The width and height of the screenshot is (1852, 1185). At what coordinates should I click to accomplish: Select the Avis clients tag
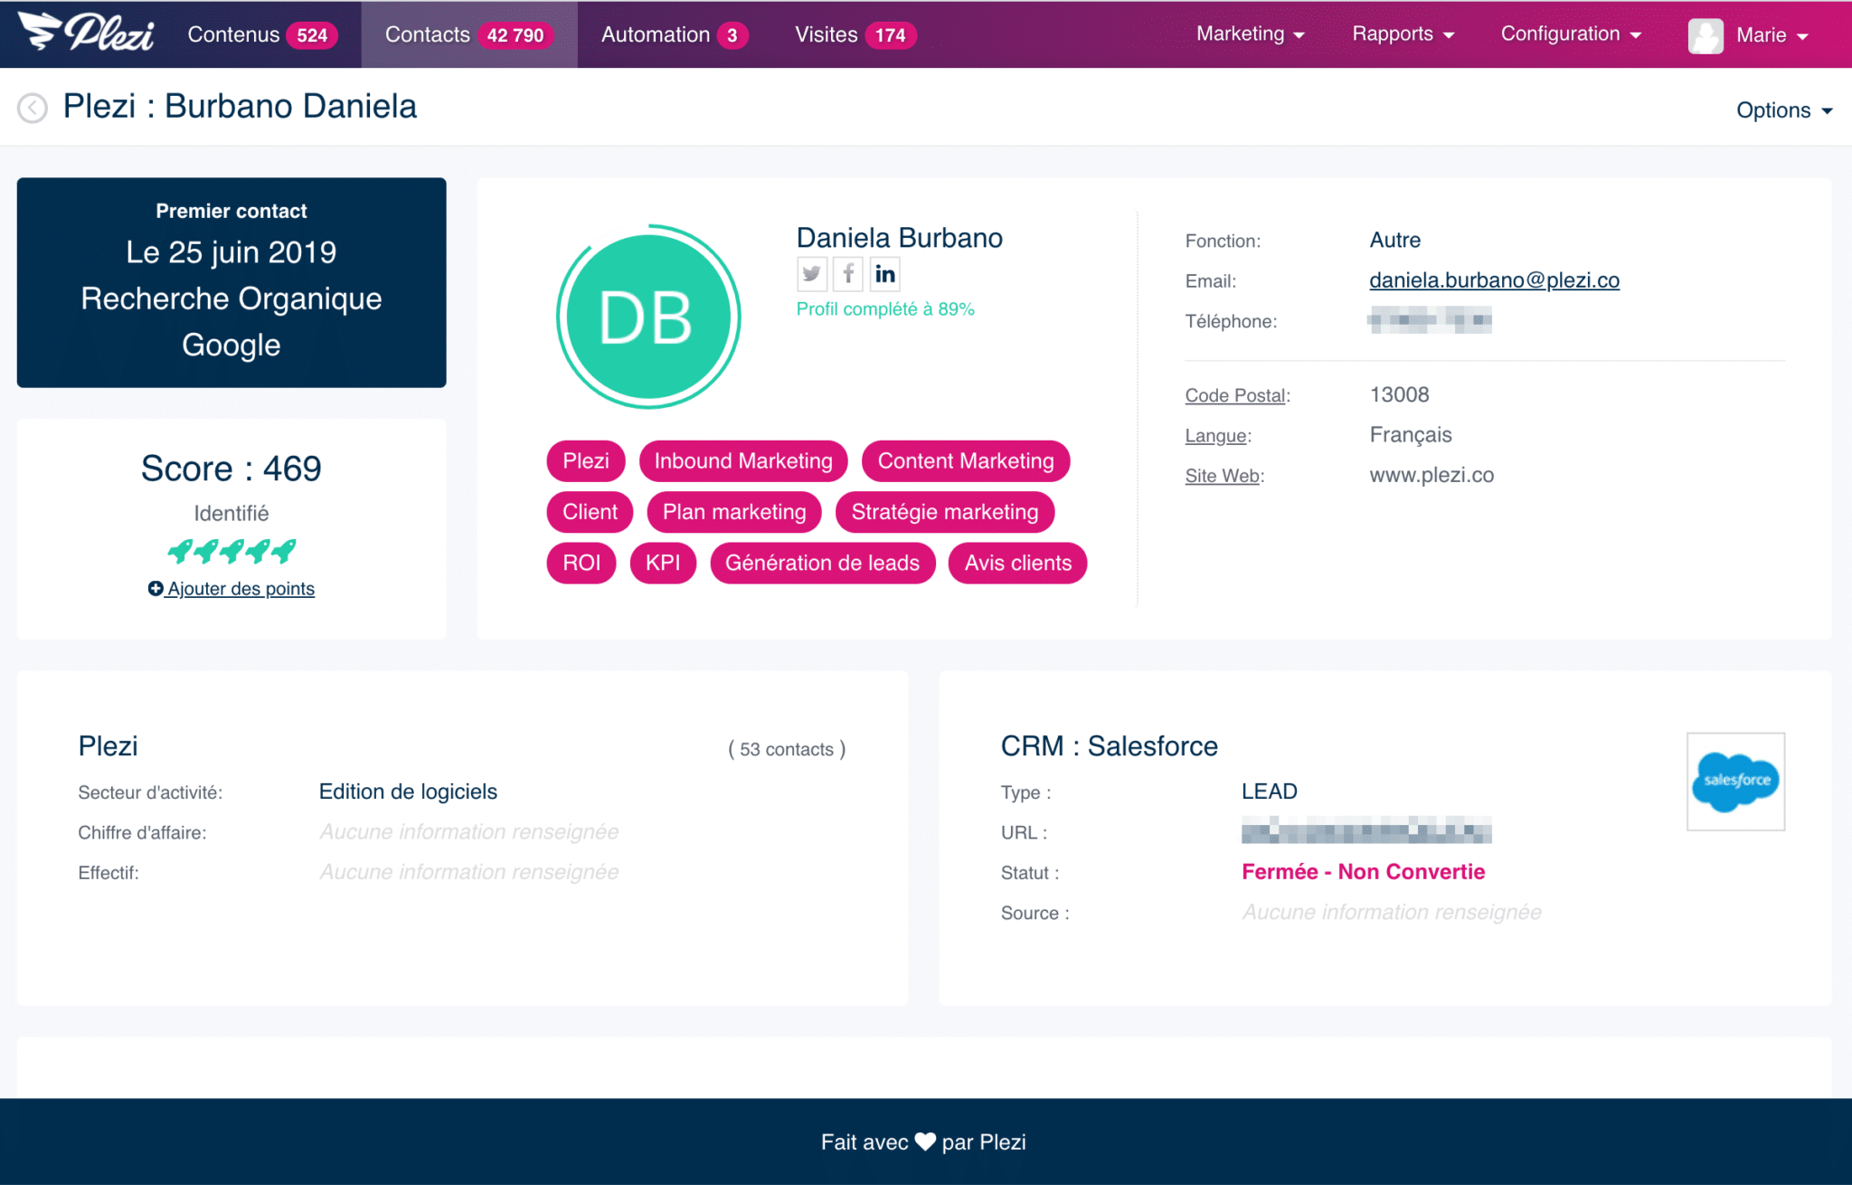(x=1018, y=563)
